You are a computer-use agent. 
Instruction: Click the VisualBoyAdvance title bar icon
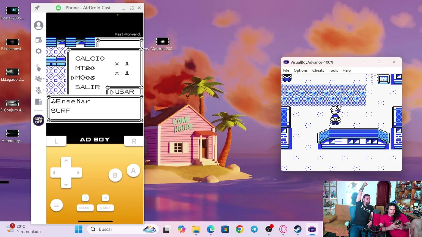coord(286,62)
